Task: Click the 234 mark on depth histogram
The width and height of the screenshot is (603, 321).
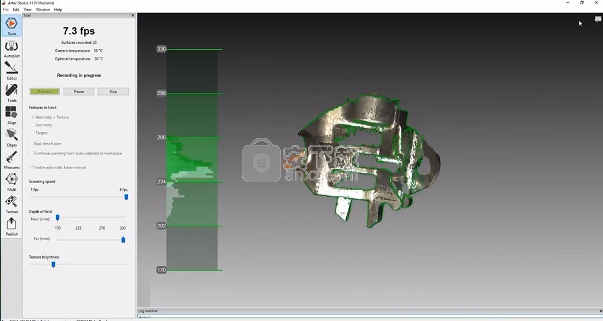Action: [161, 182]
